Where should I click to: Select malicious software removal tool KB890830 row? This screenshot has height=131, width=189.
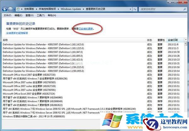[34, 117]
